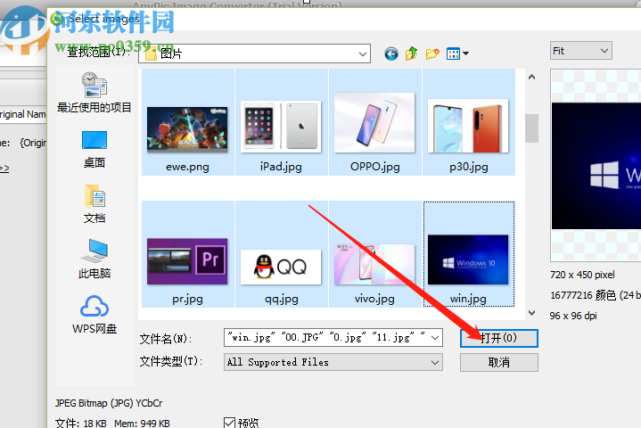
Task: Click the Windows 10 preview image
Action: [596, 166]
